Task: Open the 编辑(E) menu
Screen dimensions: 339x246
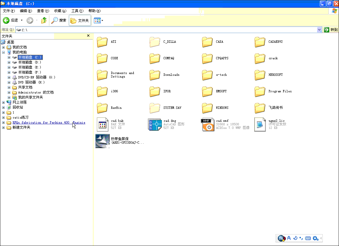Action: (x=26, y=11)
